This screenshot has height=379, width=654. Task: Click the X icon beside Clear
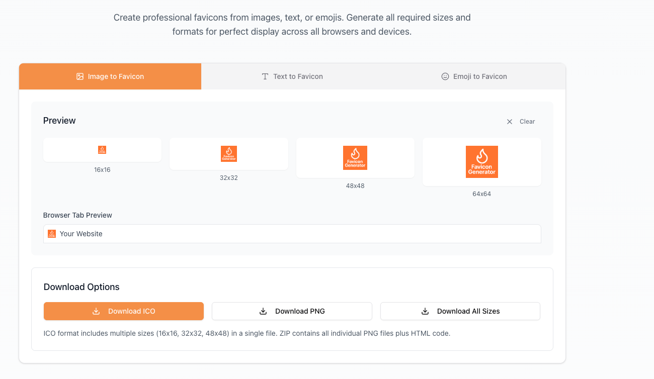510,122
